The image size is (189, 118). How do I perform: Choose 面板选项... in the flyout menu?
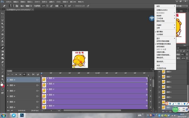point(160,58)
